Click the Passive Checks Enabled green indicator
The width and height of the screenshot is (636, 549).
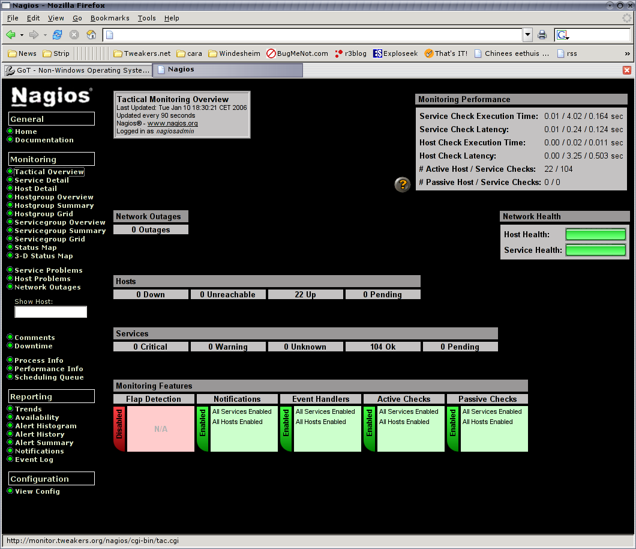452,428
